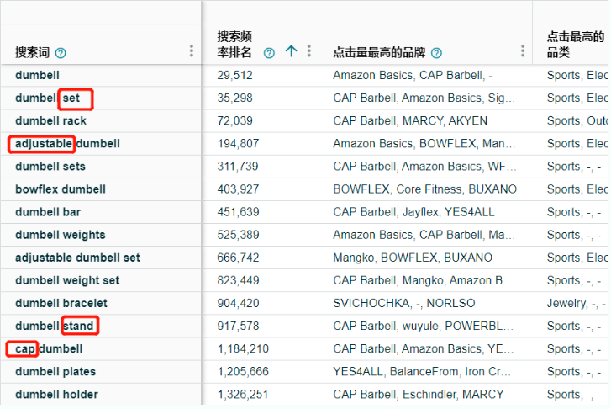Select the search term 'dumbell rack'
This screenshot has width=611, height=409.
[x=50, y=120]
